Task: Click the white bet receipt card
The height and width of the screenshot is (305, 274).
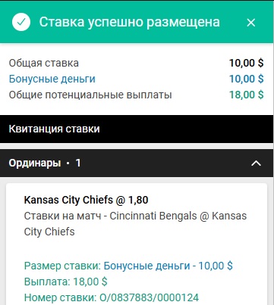Action: click(137, 244)
